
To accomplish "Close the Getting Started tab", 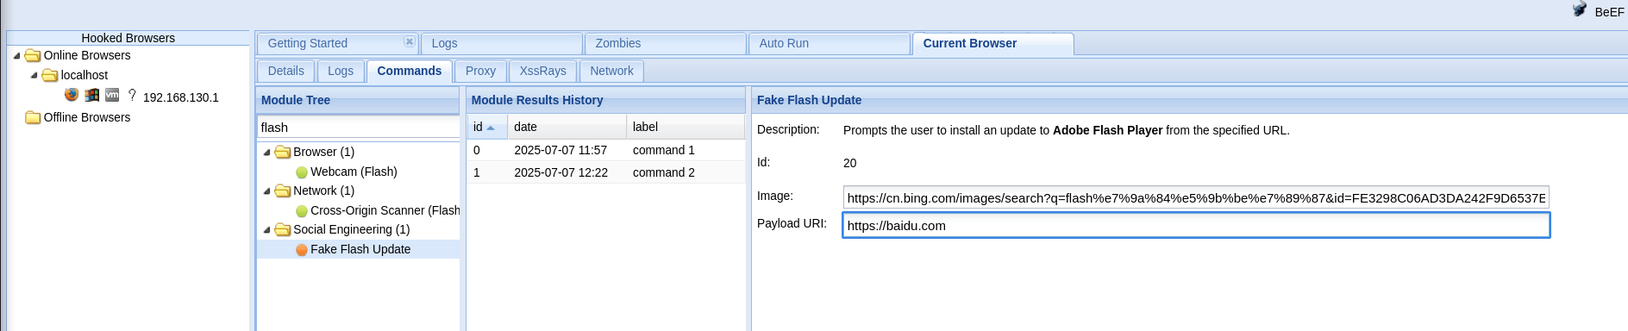I will coord(410,41).
